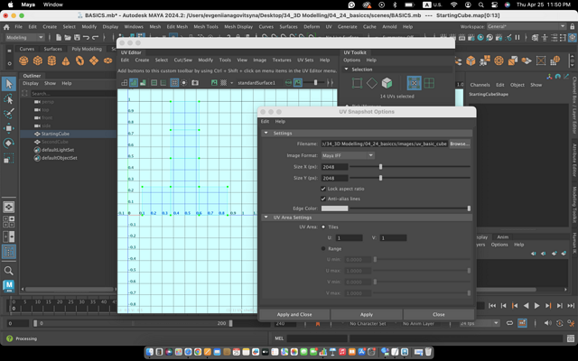Click the UV selection mode icon in UV Toolkit
Screen dimensions: 578x361
pos(414,83)
